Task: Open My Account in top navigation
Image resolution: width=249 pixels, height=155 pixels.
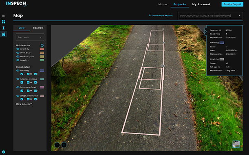Action: tap(201, 4)
